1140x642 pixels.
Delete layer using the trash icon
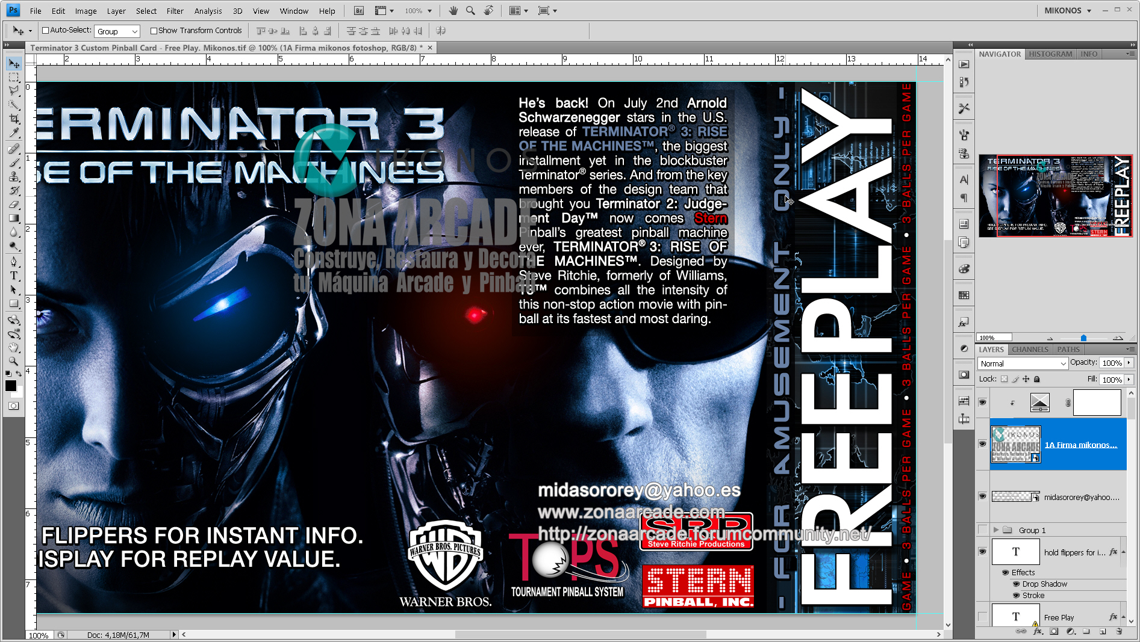click(x=1119, y=631)
